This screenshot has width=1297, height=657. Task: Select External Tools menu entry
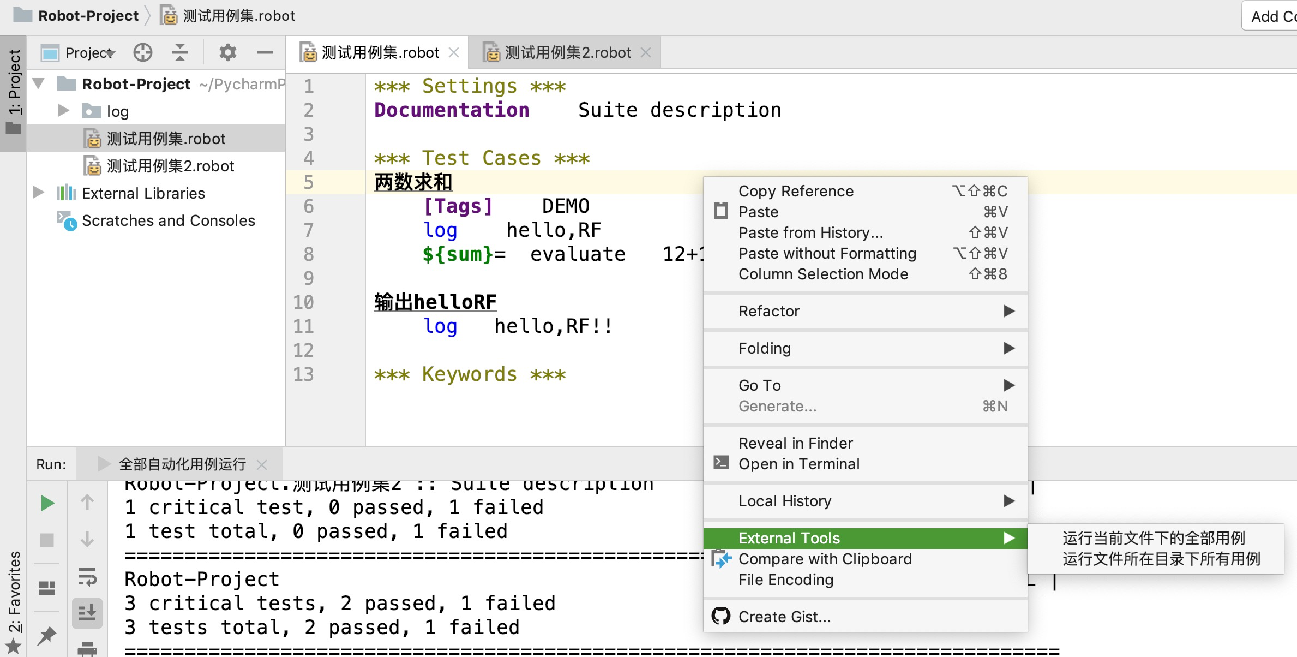coord(865,538)
